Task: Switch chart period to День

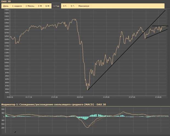Action: click(6, 6)
